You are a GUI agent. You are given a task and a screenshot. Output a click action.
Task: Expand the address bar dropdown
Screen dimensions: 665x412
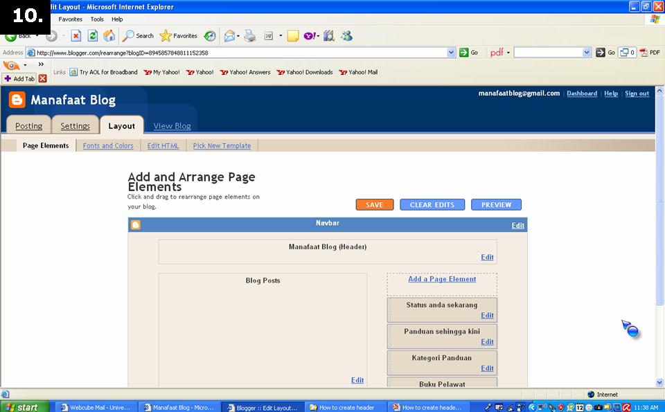(451, 53)
